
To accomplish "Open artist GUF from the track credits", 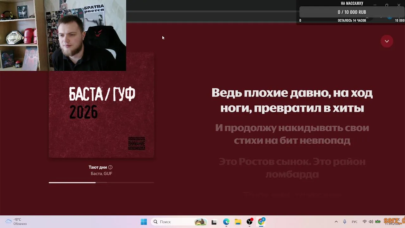I will [108, 174].
